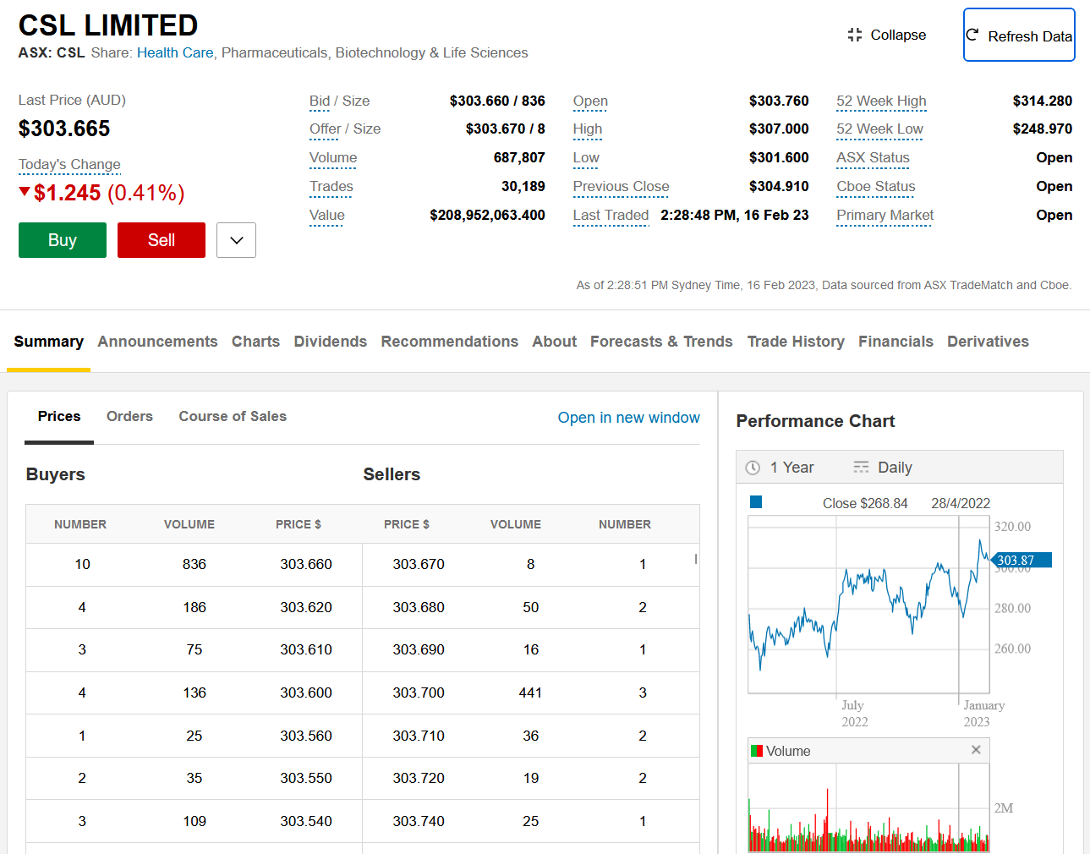Image resolution: width=1090 pixels, height=854 pixels.
Task: Open the Dividends tab
Action: click(330, 342)
